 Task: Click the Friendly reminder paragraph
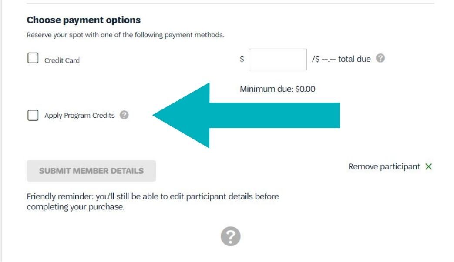click(x=153, y=202)
